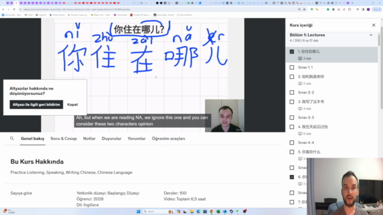Viewport: 383px width, 215px height.
Task: Click the browser Forward arrow
Action: click(x=8, y=10)
